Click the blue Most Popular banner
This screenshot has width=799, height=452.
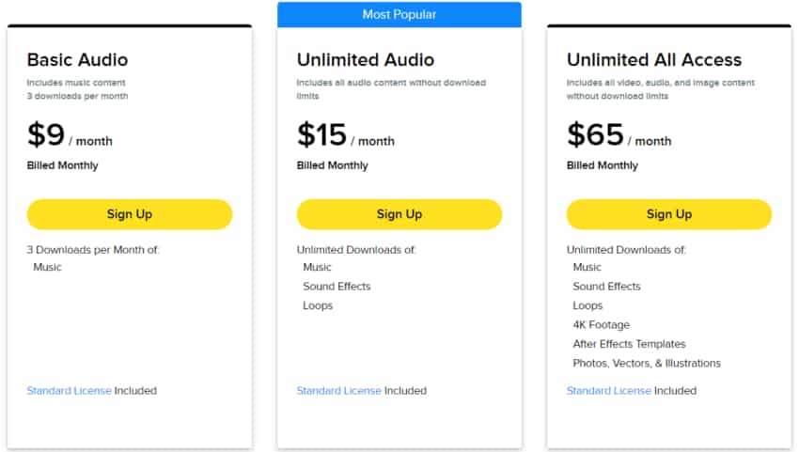(x=399, y=14)
